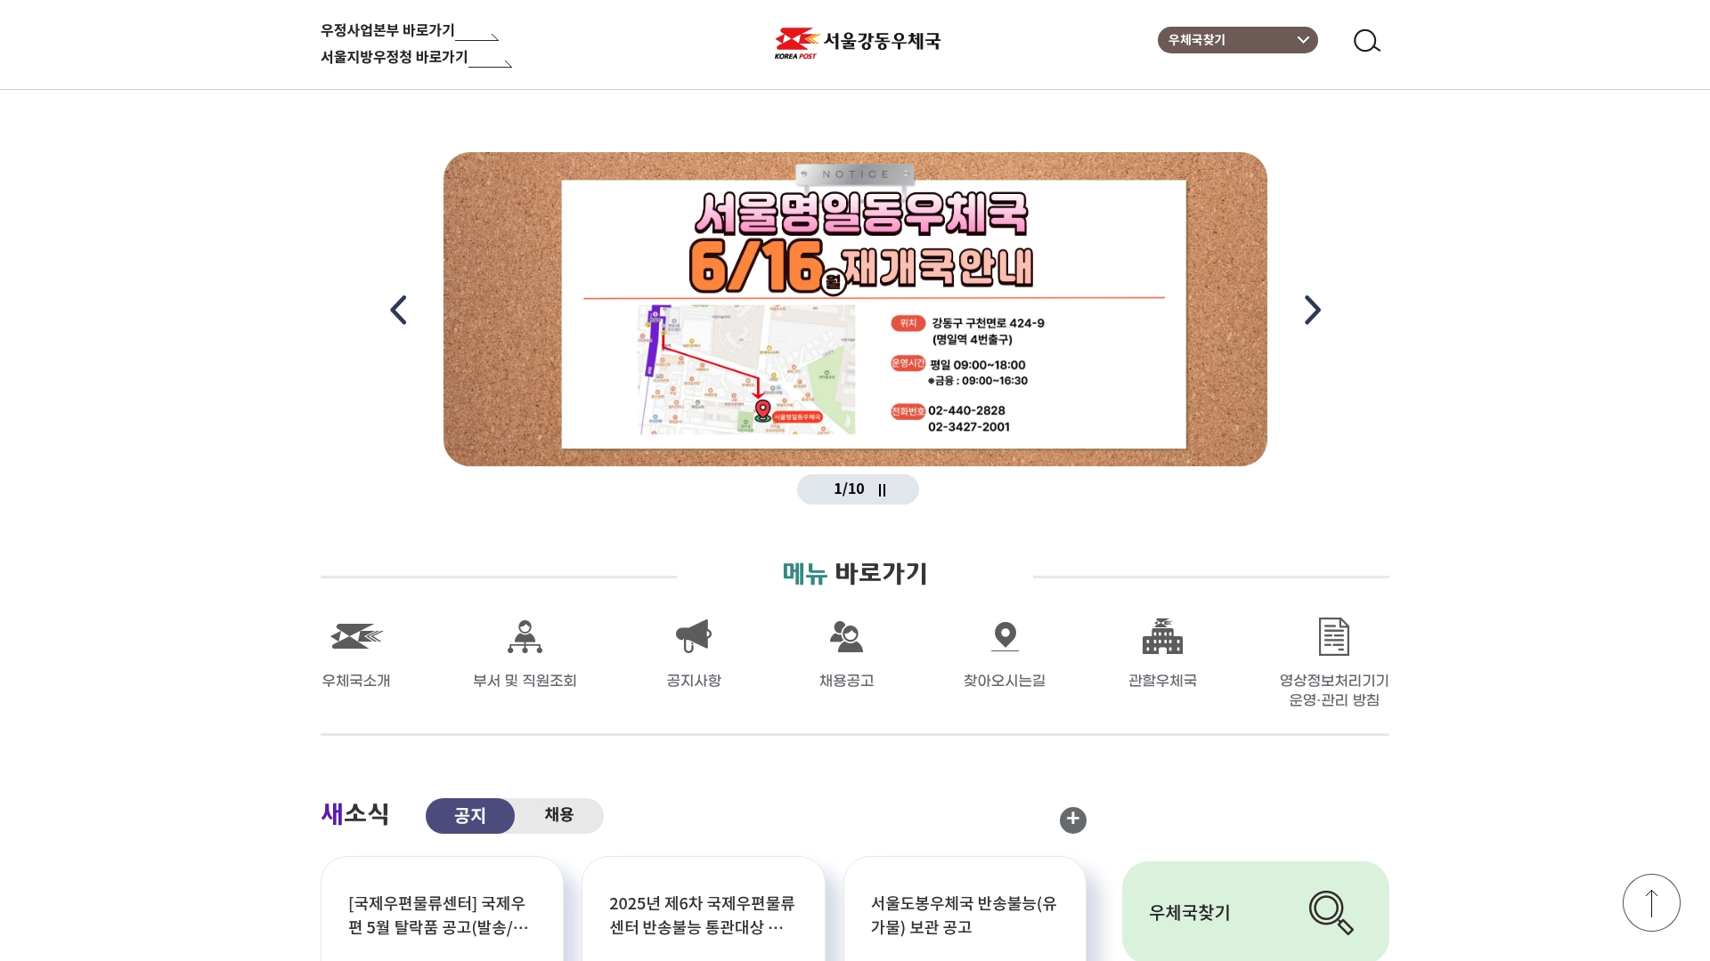Open the 우체국찾기 green card
This screenshot has width=1710, height=961.
(x=1255, y=911)
